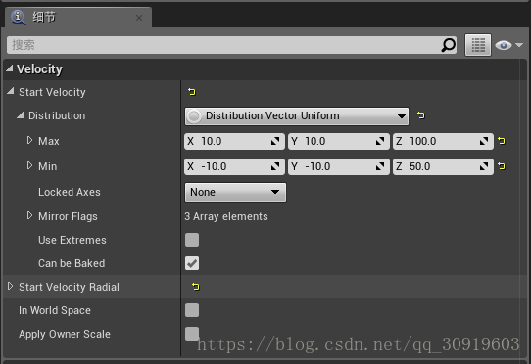Expand the Min vector row
531x364 pixels.
pos(29,165)
